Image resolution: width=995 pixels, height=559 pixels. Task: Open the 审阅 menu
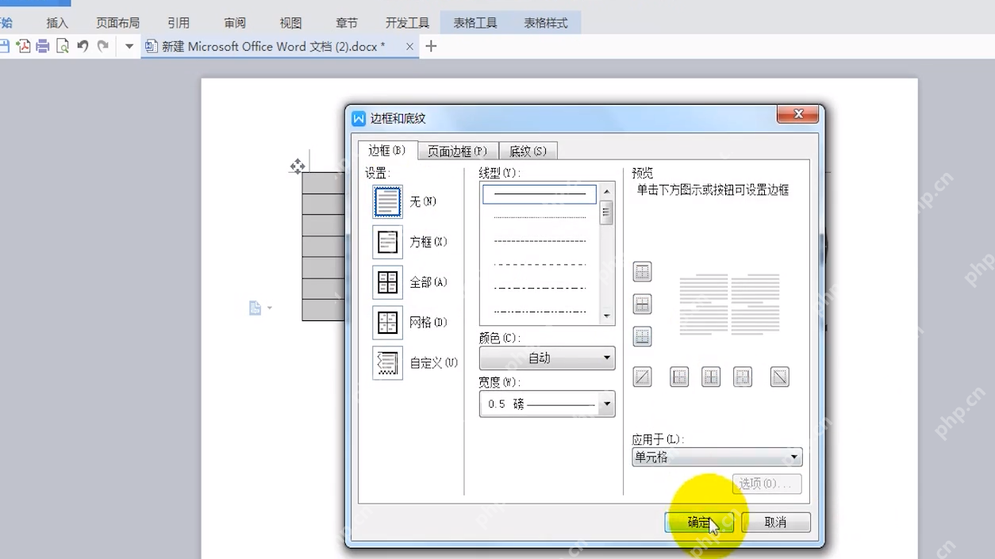tap(235, 23)
